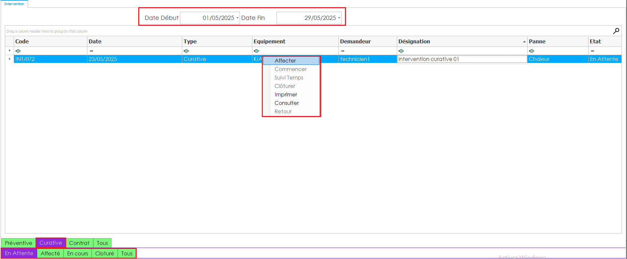
Task: Click the search magnifier icon in grid panel
Action: click(616, 31)
